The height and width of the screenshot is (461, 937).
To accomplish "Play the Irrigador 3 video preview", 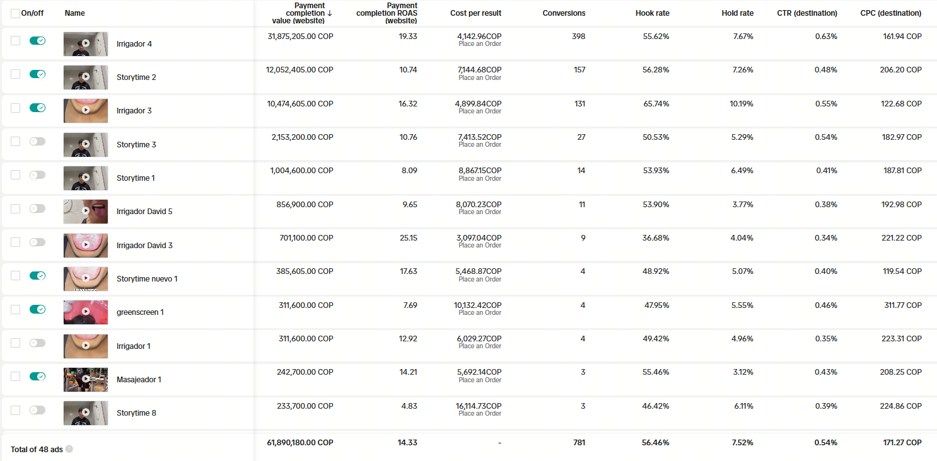I will [x=86, y=110].
